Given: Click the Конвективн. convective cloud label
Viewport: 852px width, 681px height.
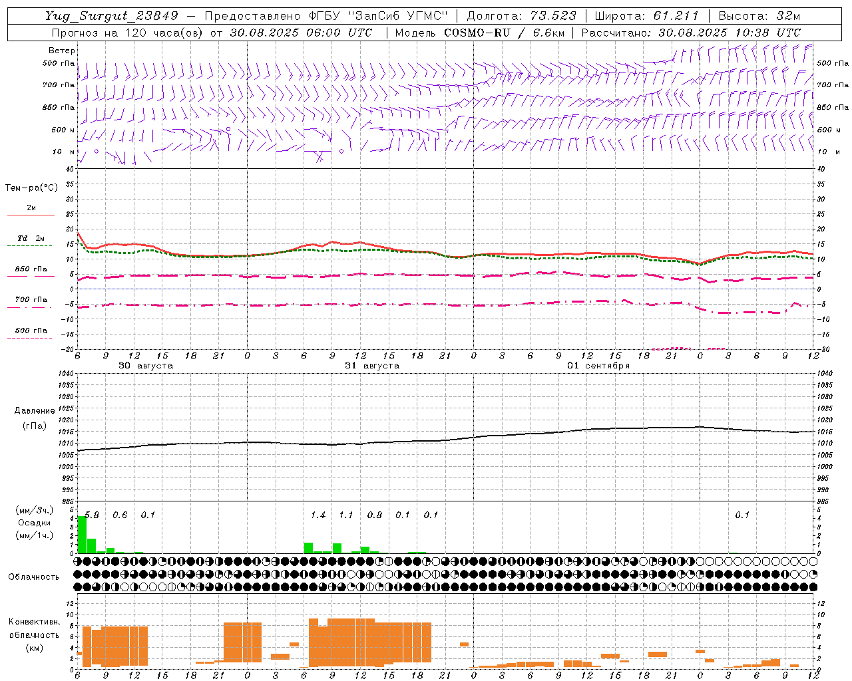Looking at the screenshot, I should pos(34,622).
